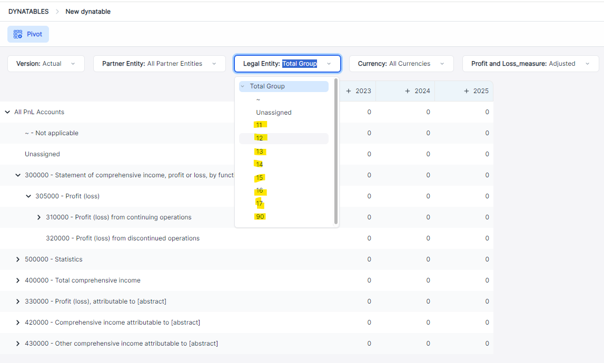Screen dimensions: 604x363
Task: Open the Version filter dropdown
Action: click(46, 64)
